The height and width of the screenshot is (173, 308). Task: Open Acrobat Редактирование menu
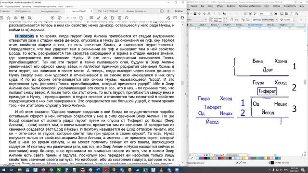(x=13, y=6)
